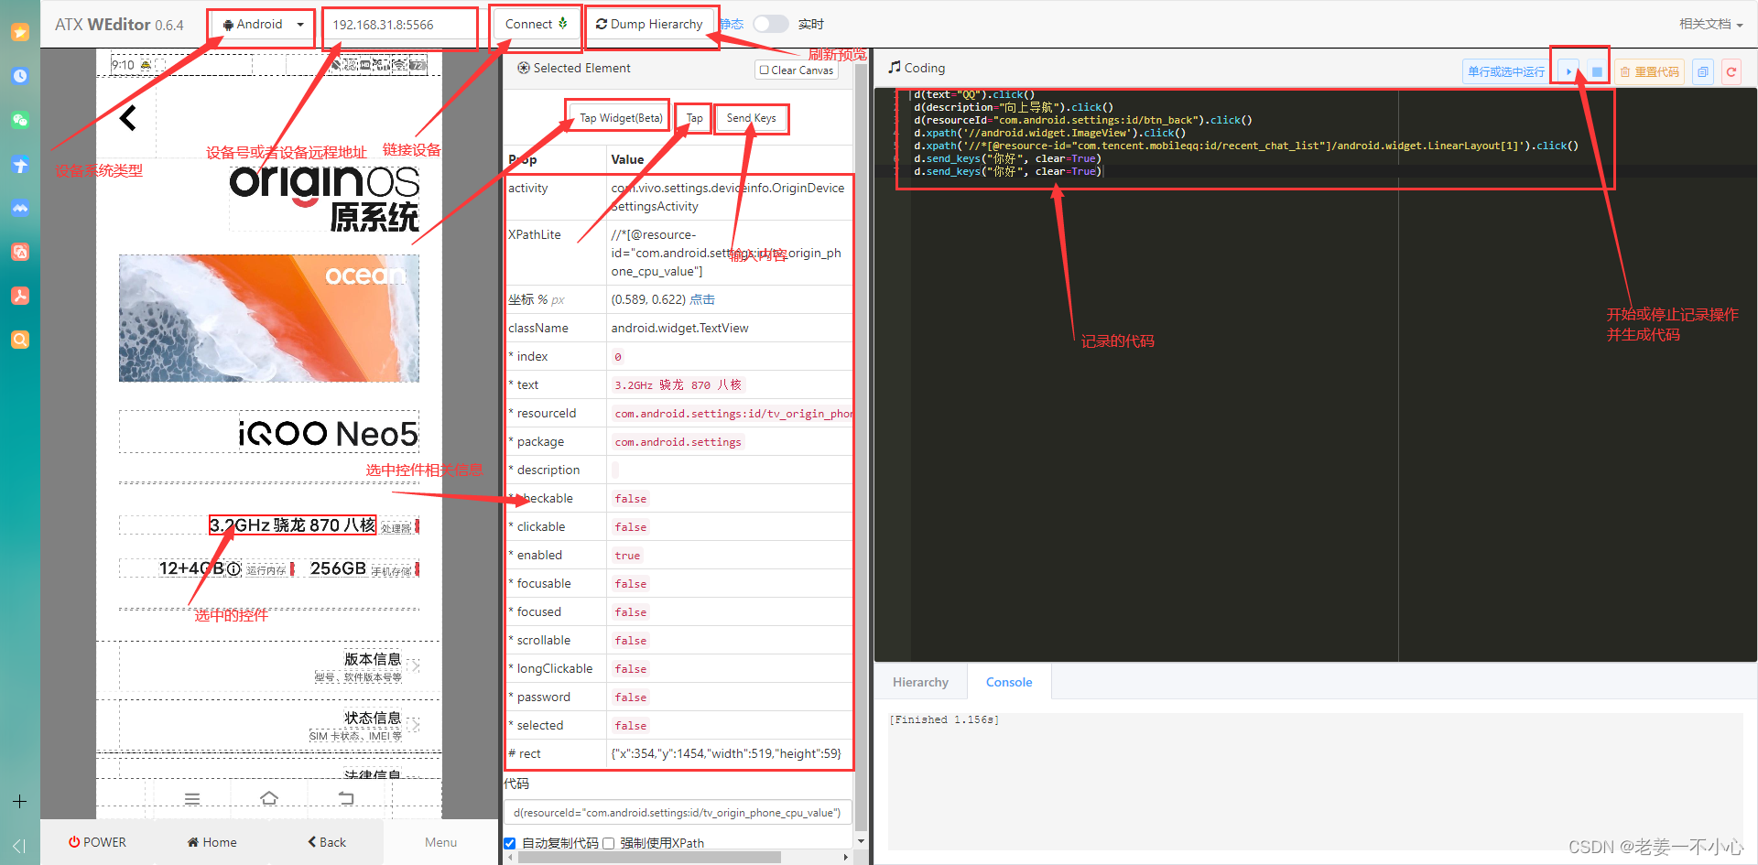The width and height of the screenshot is (1758, 865).
Task: Click the horizontal scrollbar of properties panel
Action: (x=650, y=857)
